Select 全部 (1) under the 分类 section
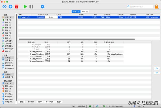Screen dimensions: 161x108 click(x=8, y=58)
